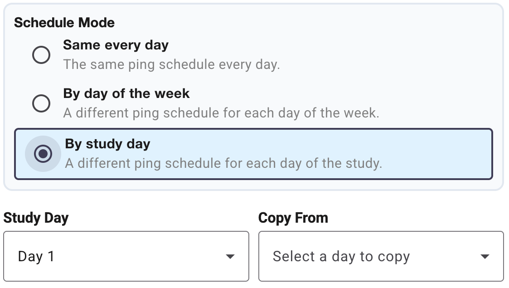Click the selected "By study day" radio button
Viewport: 509px width, 288px height.
[43, 154]
